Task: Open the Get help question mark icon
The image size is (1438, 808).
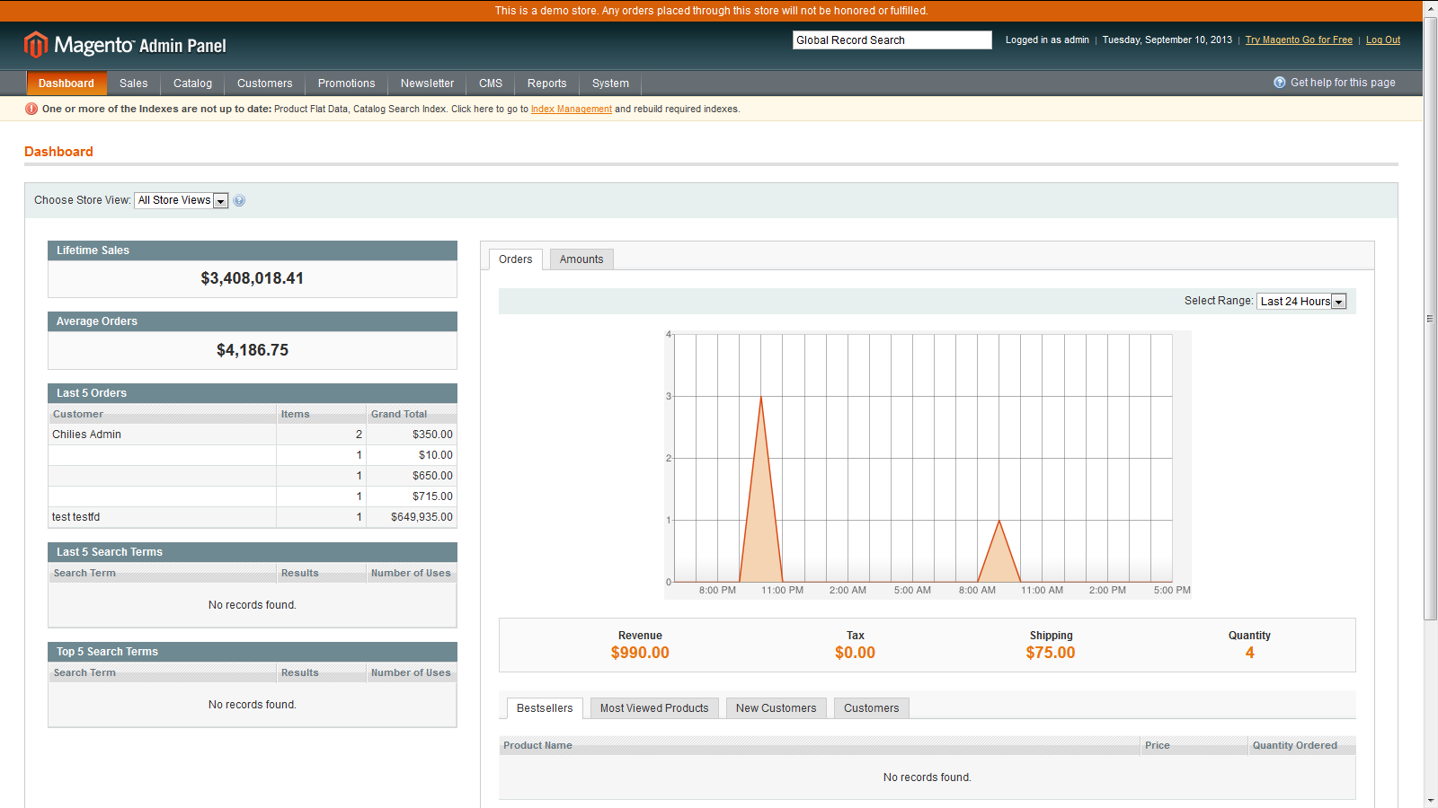Action: click(1279, 82)
